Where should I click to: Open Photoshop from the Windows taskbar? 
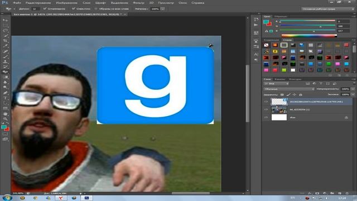point(86,198)
